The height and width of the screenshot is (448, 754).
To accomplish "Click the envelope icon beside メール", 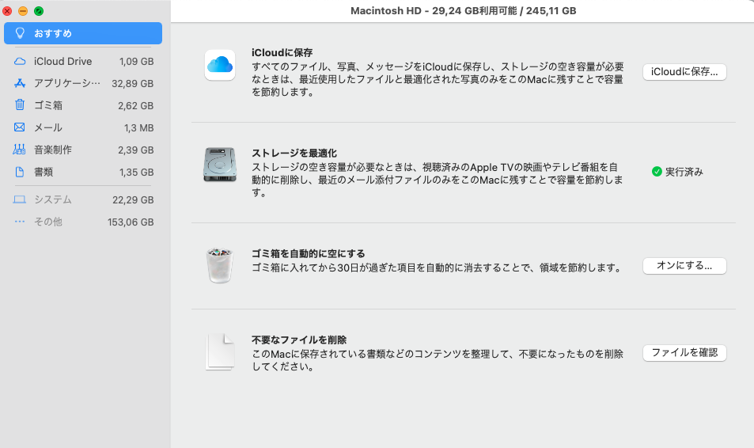I will (x=20, y=127).
